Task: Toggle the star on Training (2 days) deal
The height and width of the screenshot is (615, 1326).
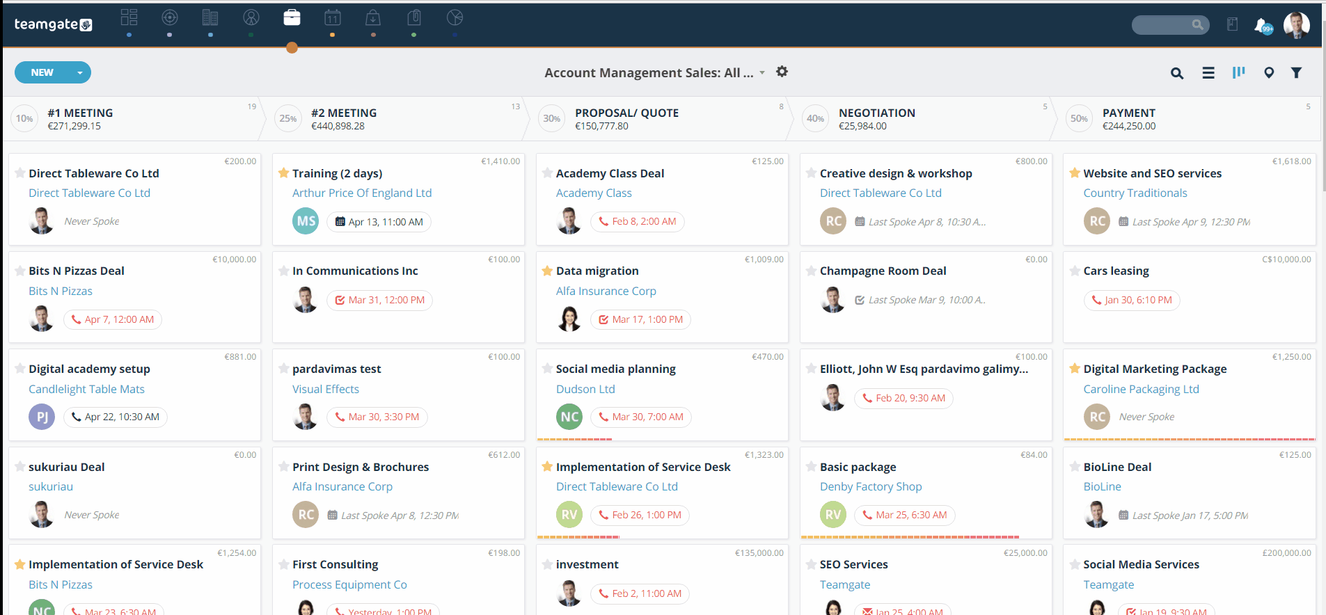Action: (x=283, y=173)
